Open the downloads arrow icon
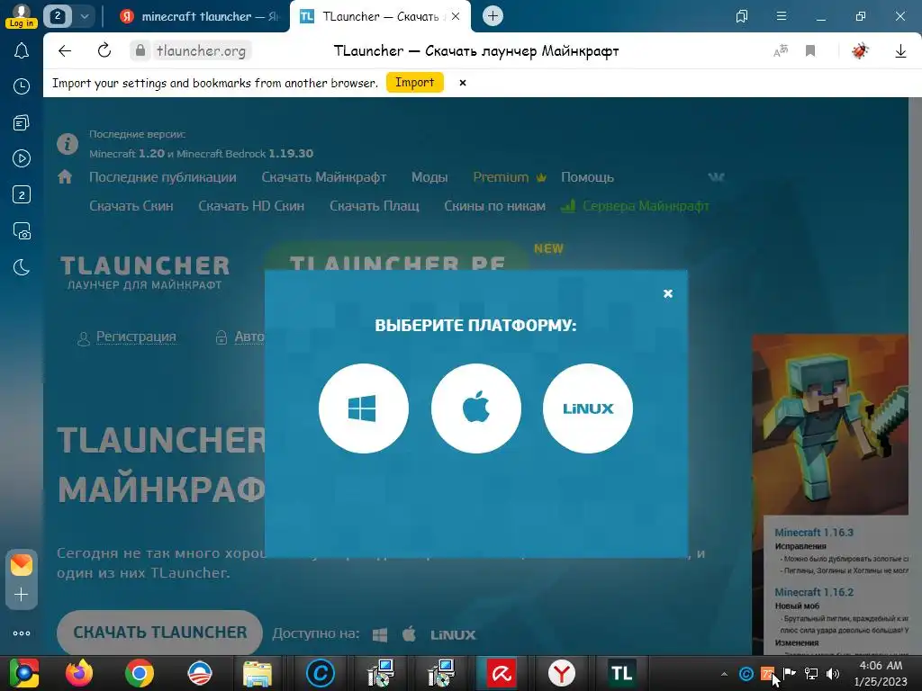 tap(900, 51)
